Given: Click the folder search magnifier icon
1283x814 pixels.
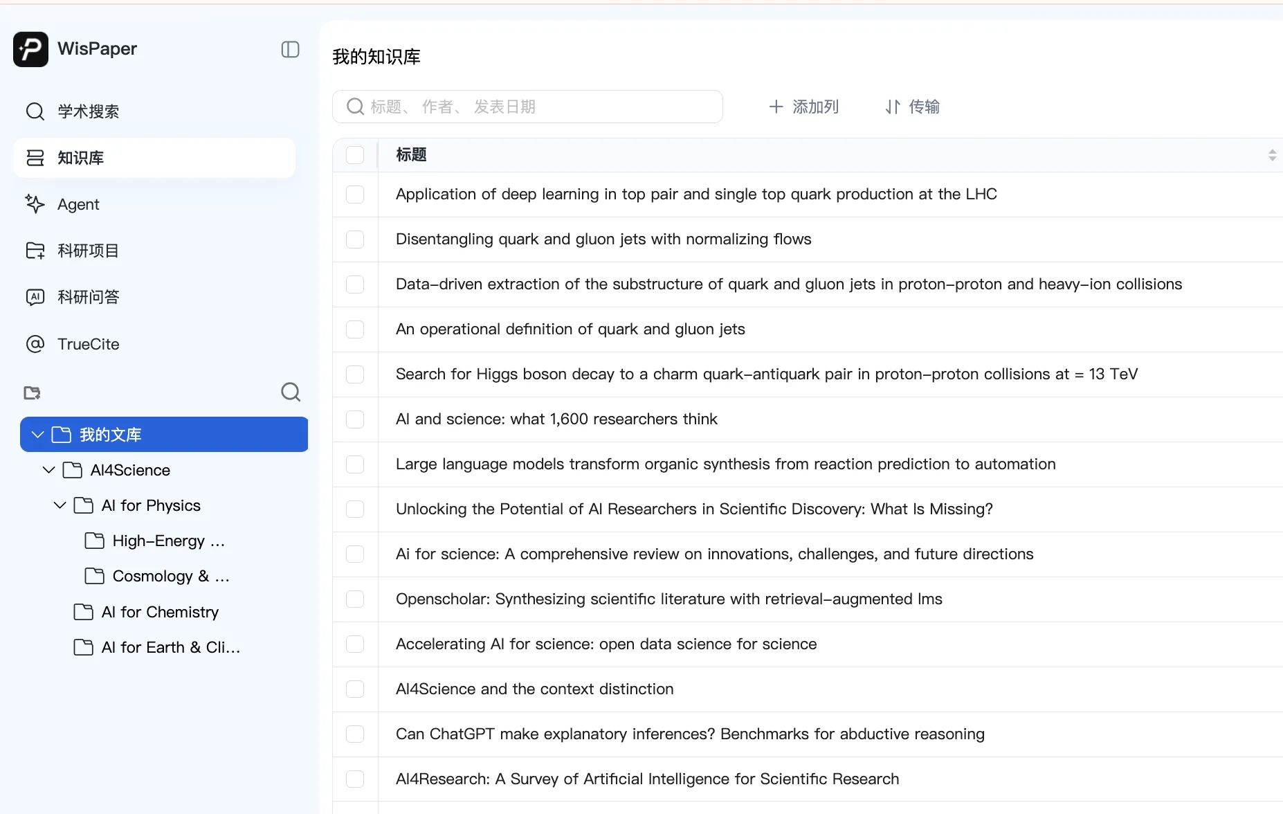Looking at the screenshot, I should pos(291,392).
